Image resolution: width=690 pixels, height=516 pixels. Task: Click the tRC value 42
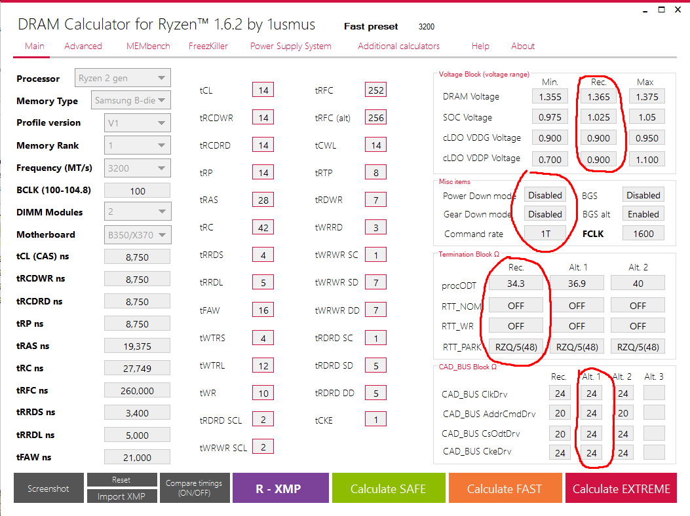click(263, 227)
